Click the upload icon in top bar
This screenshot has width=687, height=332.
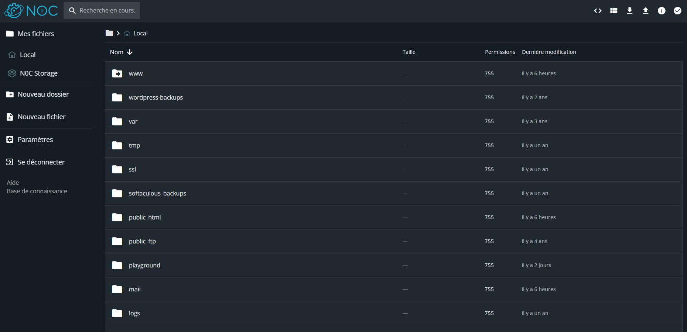pyautogui.click(x=646, y=11)
